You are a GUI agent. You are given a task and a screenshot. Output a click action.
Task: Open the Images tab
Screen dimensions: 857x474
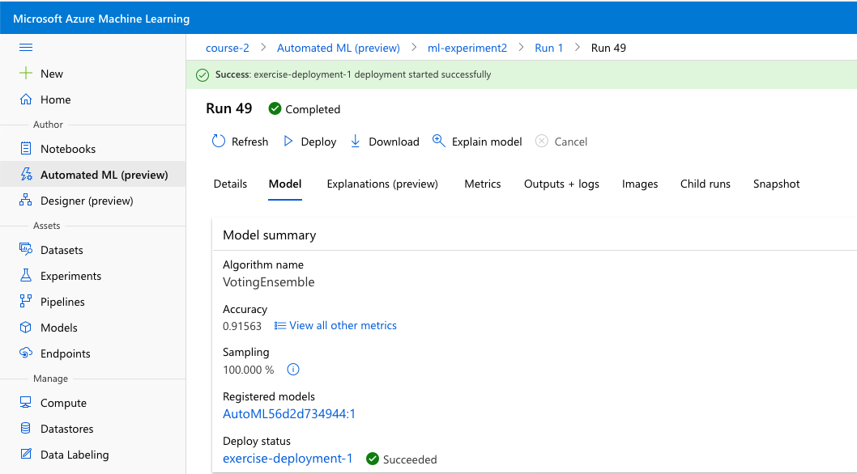[639, 184]
